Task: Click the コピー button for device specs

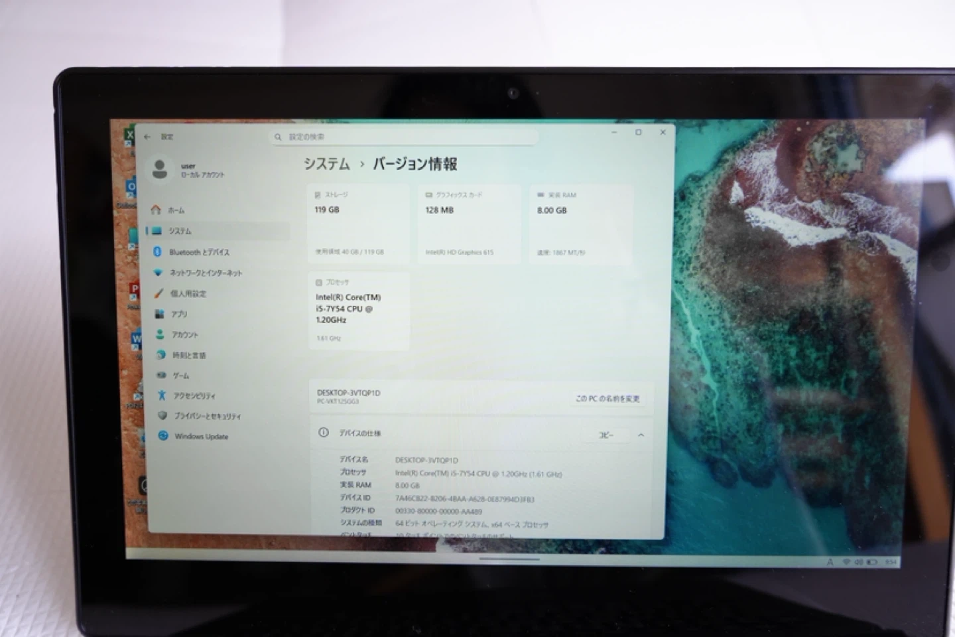Action: pos(606,435)
